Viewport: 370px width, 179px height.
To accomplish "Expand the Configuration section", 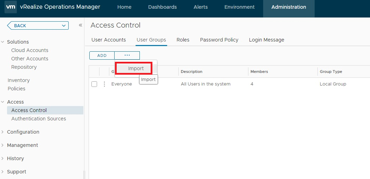I will 2,132.
